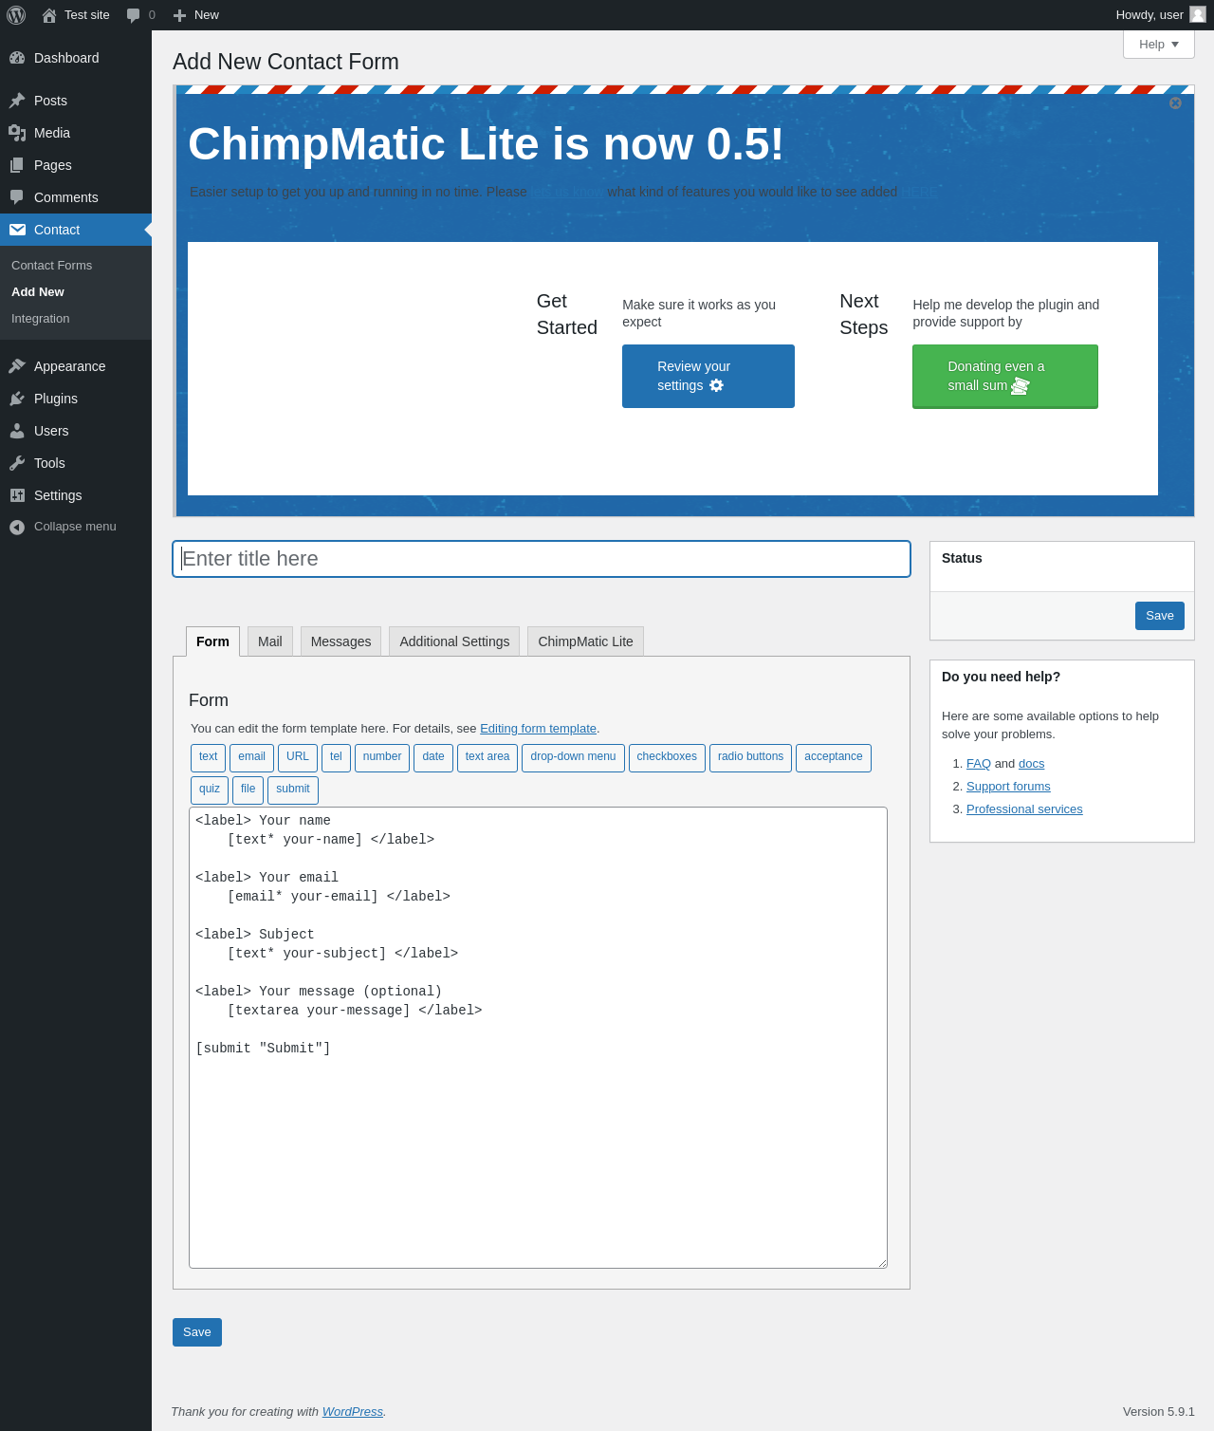Click the Plugins plug icon
Screen dimensions: 1214x1431
tap(17, 399)
